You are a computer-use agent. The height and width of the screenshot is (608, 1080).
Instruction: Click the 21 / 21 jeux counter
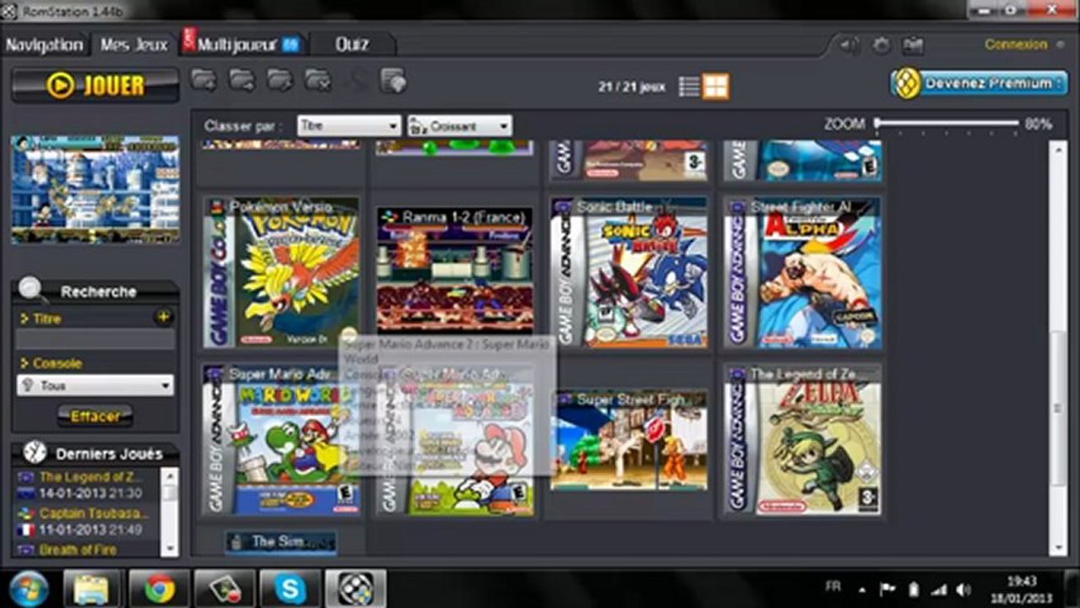pyautogui.click(x=631, y=86)
